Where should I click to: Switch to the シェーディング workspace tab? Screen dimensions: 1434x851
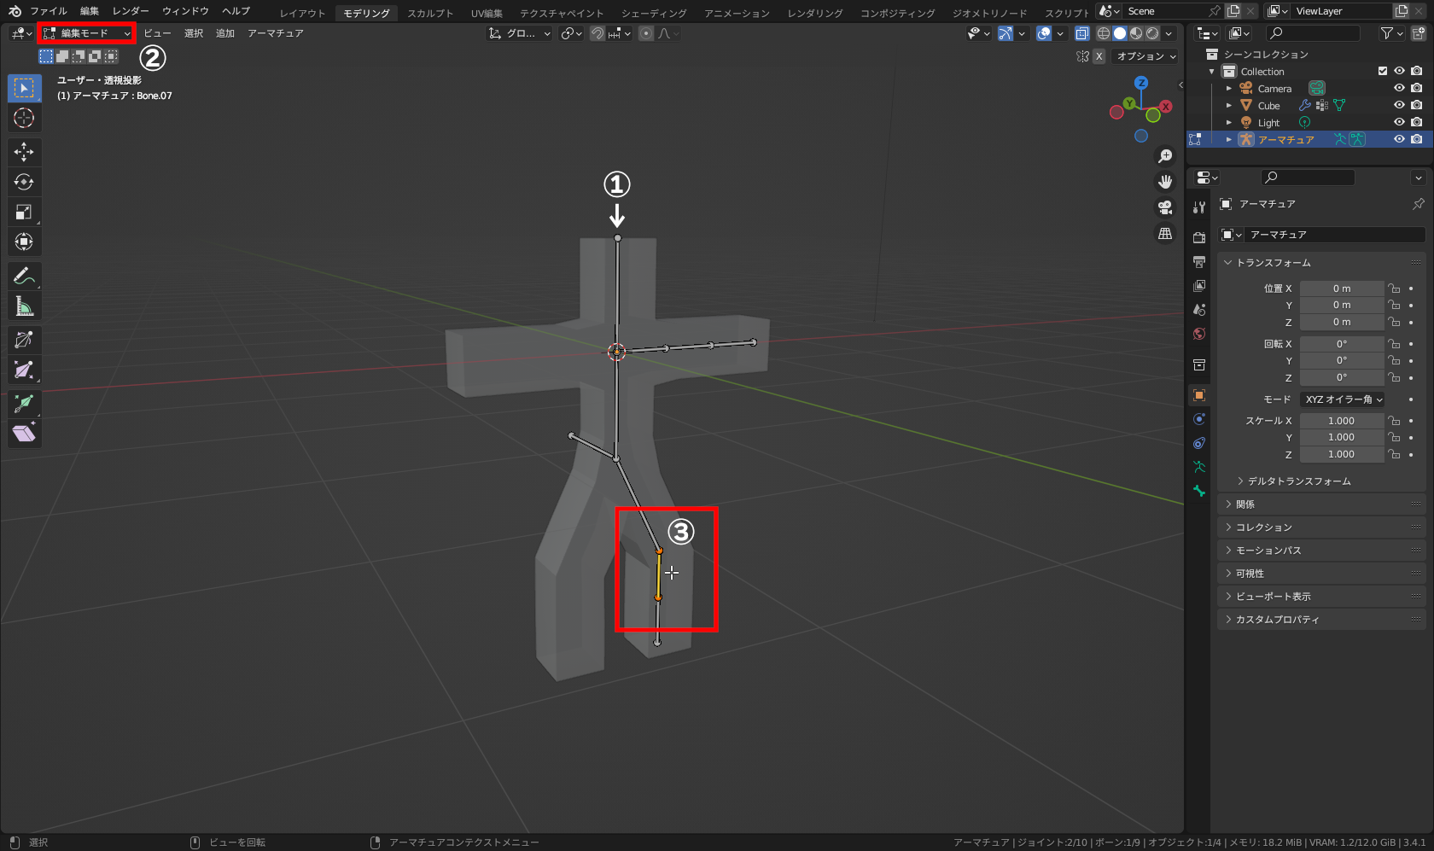point(654,13)
